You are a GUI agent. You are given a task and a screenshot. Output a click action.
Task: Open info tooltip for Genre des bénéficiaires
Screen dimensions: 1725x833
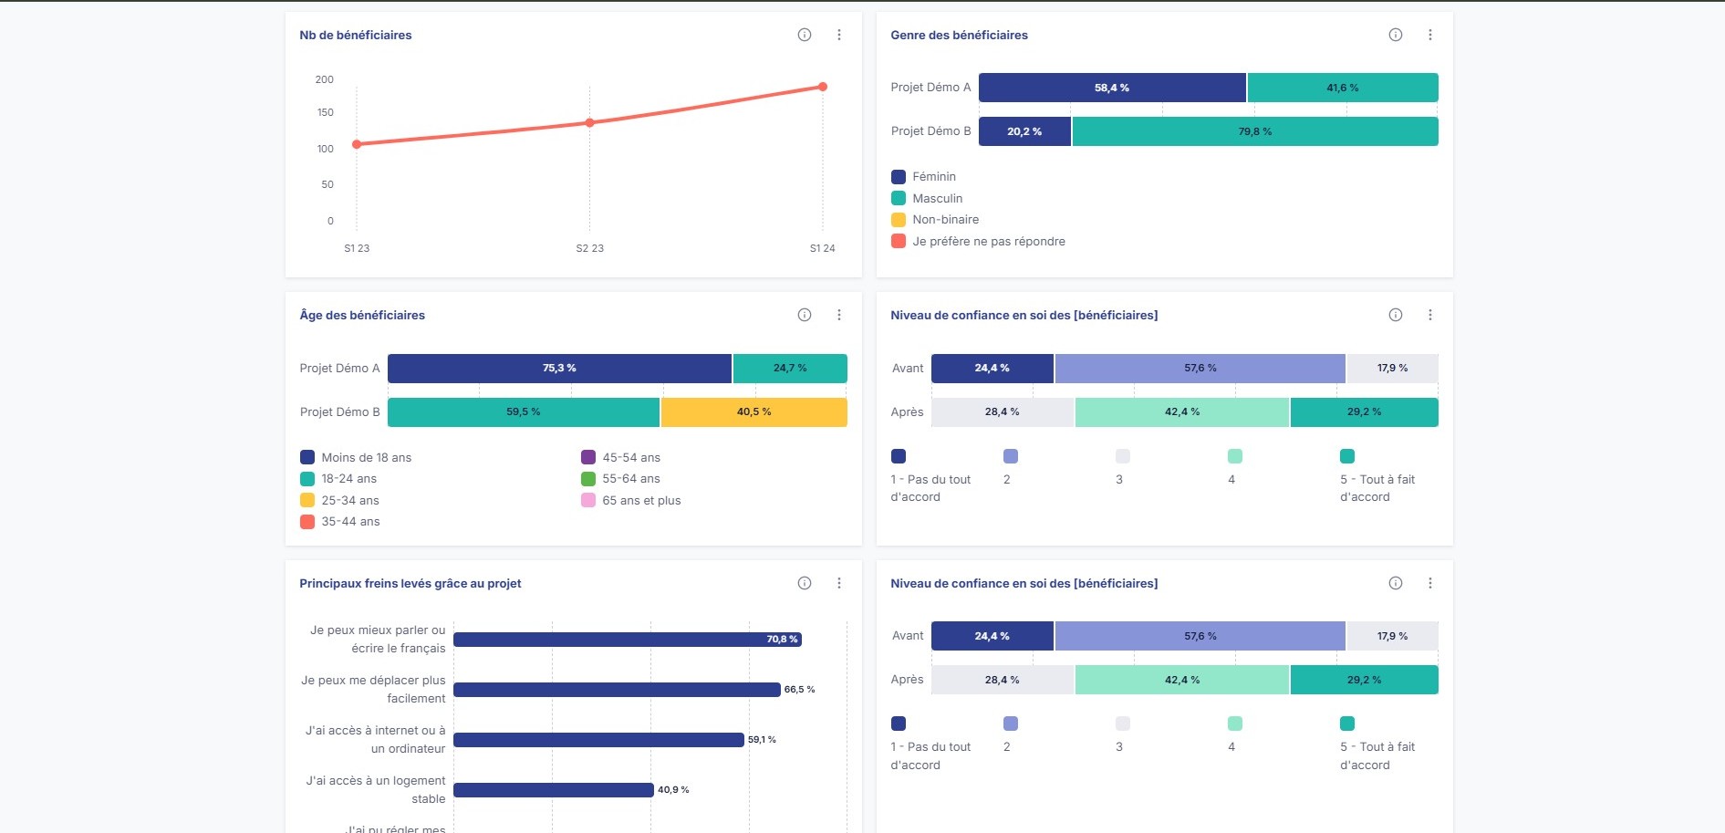click(x=1396, y=35)
